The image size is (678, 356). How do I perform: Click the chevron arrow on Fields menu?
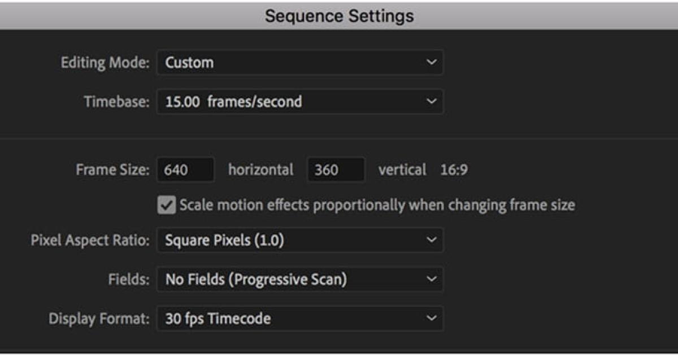(x=431, y=279)
